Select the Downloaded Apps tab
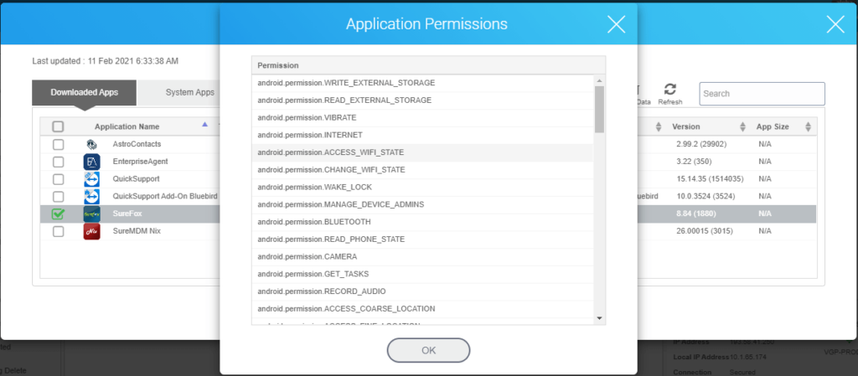 85,92
